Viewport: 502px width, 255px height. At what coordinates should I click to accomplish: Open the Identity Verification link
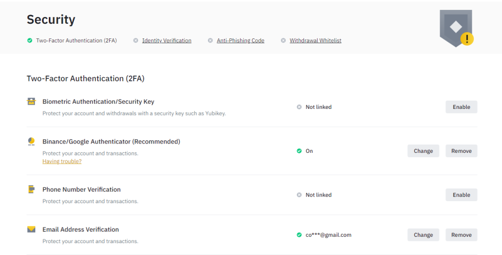(x=167, y=40)
